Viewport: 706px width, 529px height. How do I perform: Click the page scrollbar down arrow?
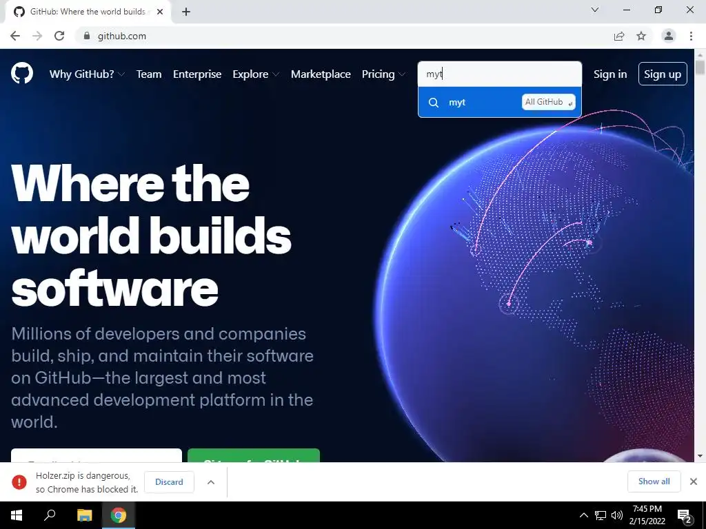pos(700,456)
